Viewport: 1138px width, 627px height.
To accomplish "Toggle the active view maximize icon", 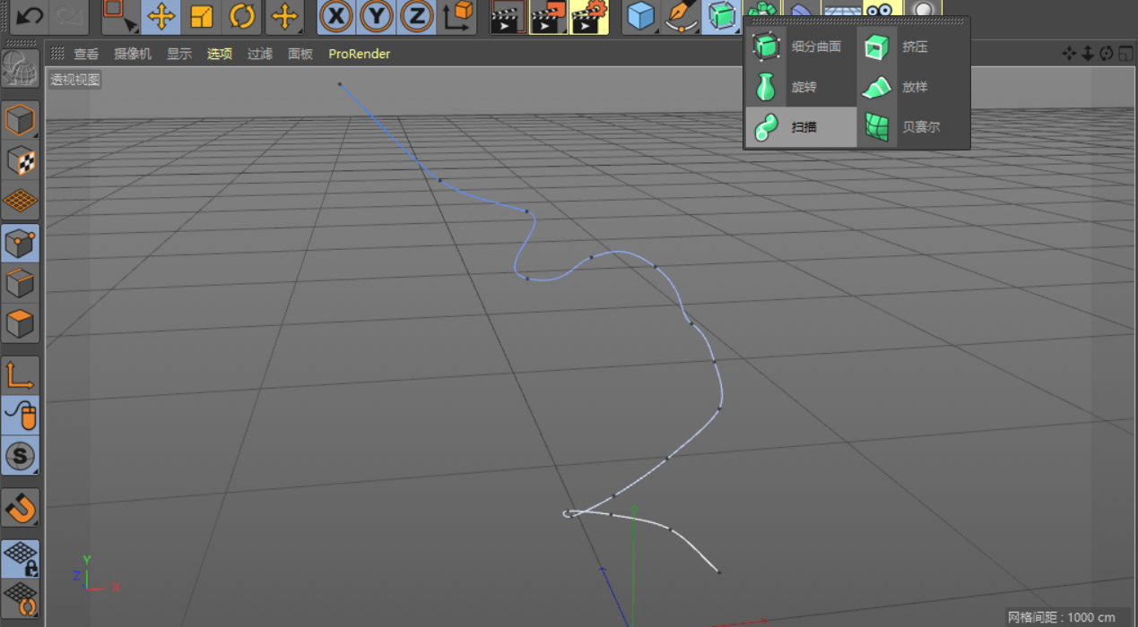I will click(x=1126, y=54).
